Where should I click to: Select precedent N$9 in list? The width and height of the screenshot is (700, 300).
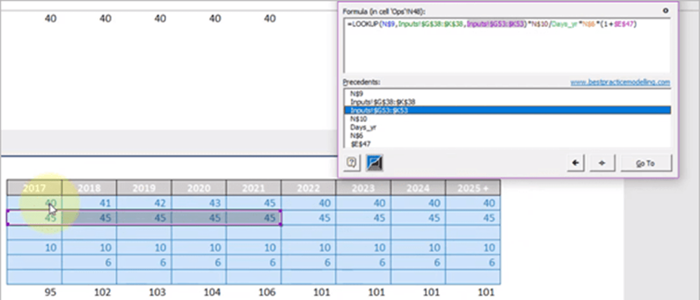pos(357,94)
